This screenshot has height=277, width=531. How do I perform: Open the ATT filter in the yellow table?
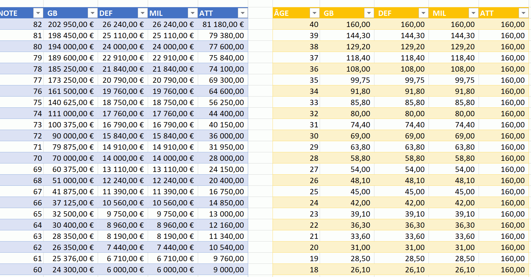pyautogui.click(x=523, y=13)
